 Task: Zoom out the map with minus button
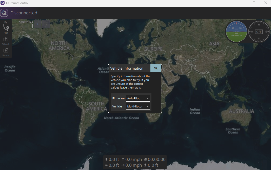[46, 24]
